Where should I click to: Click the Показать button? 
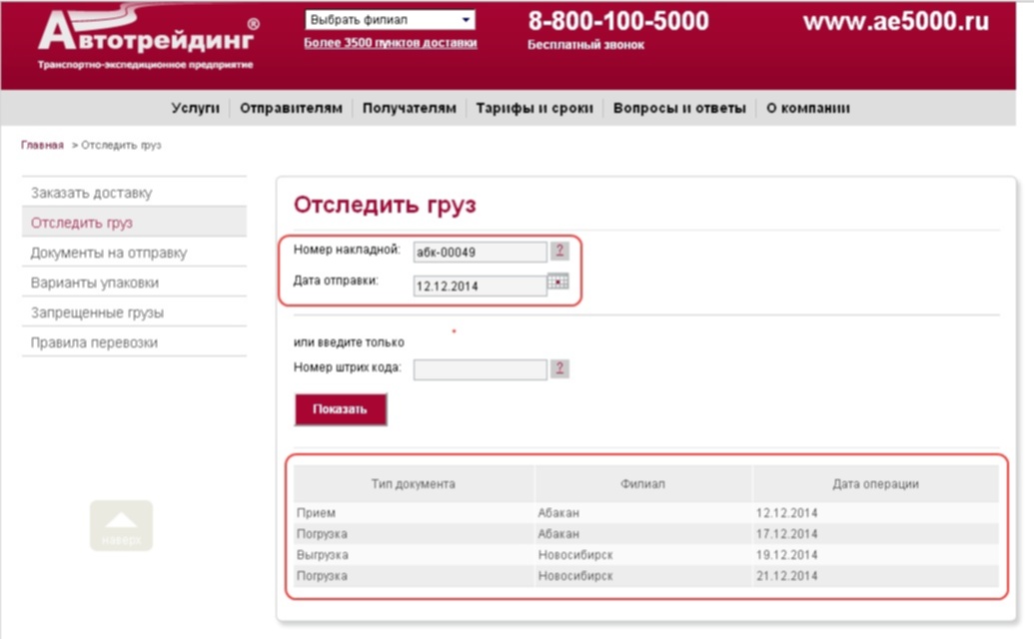(340, 409)
